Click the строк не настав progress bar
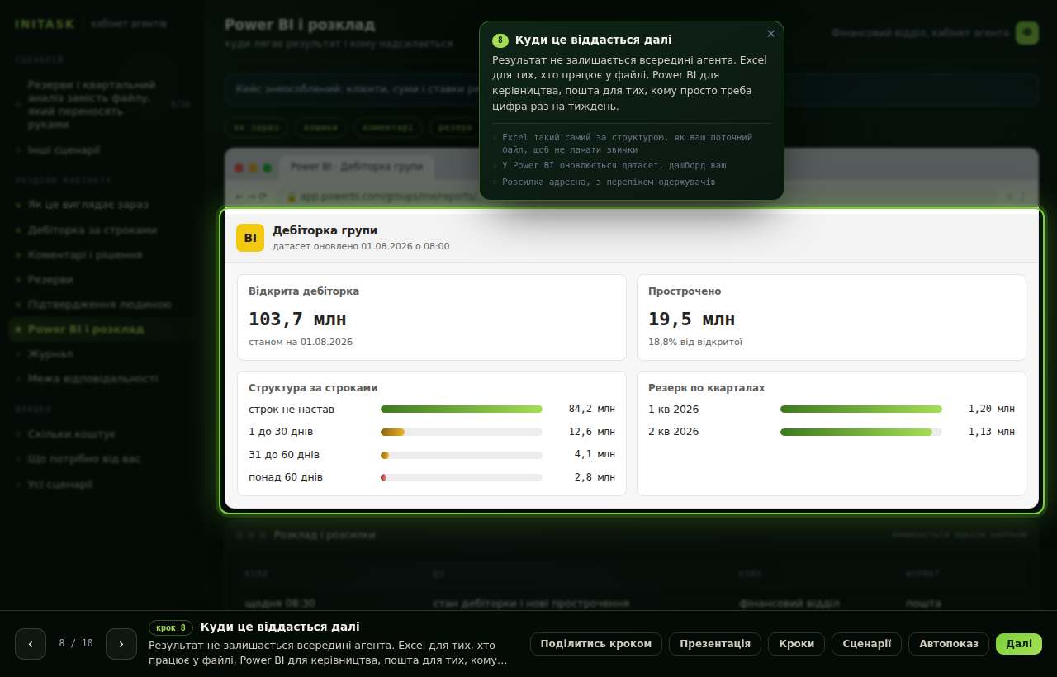 click(462, 409)
